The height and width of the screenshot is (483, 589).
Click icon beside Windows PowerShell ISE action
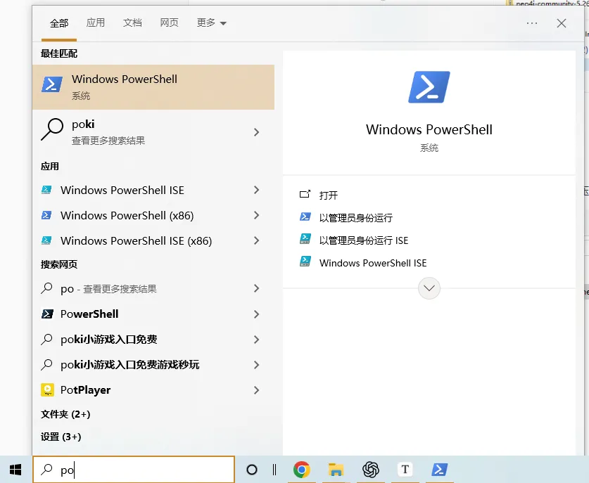(305, 262)
